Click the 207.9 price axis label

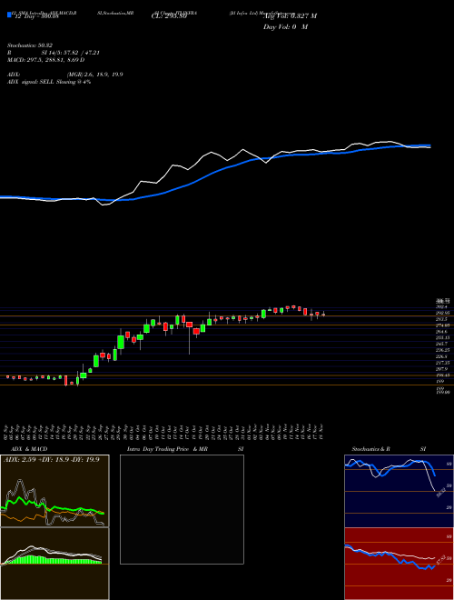(x=443, y=369)
